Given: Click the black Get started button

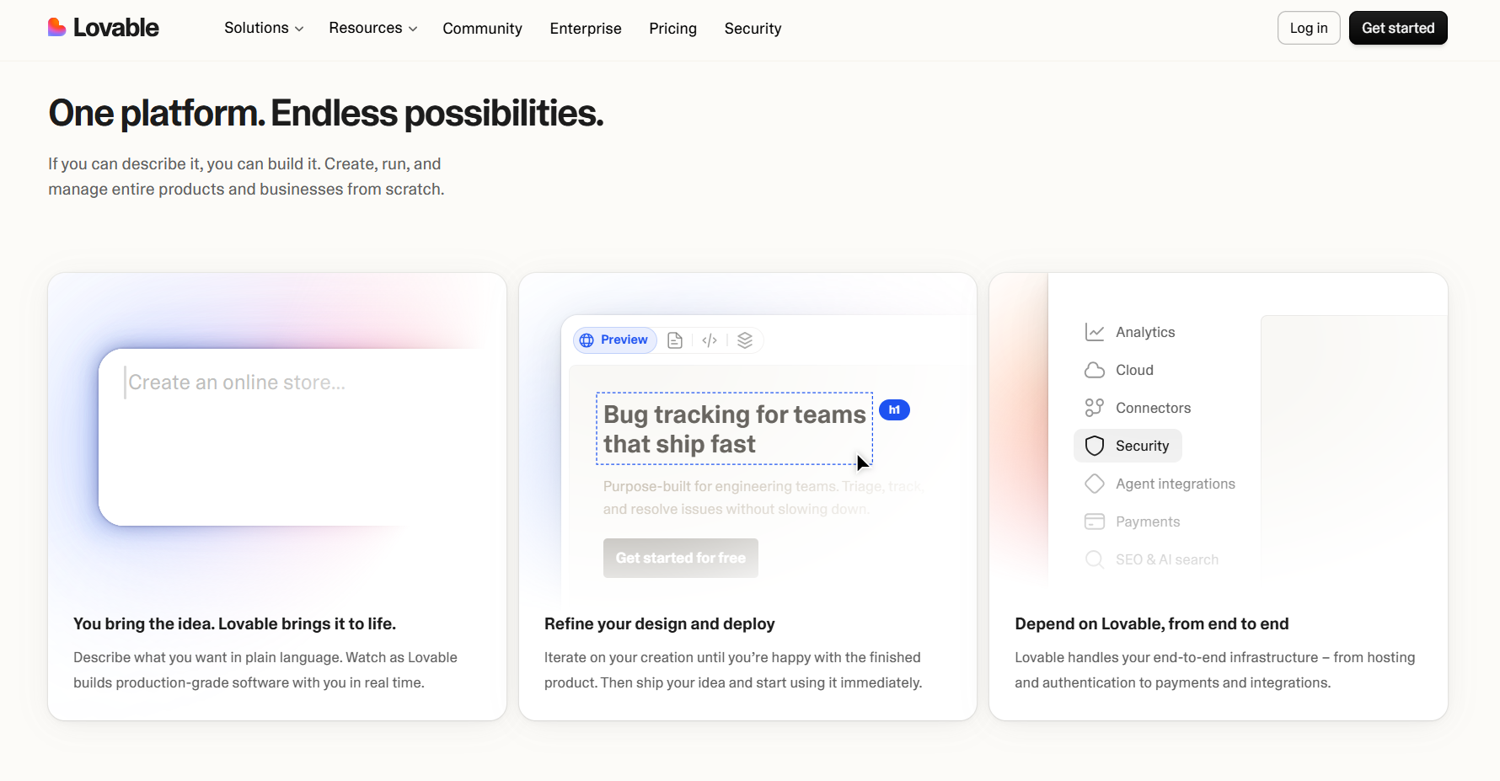Looking at the screenshot, I should coord(1398,28).
